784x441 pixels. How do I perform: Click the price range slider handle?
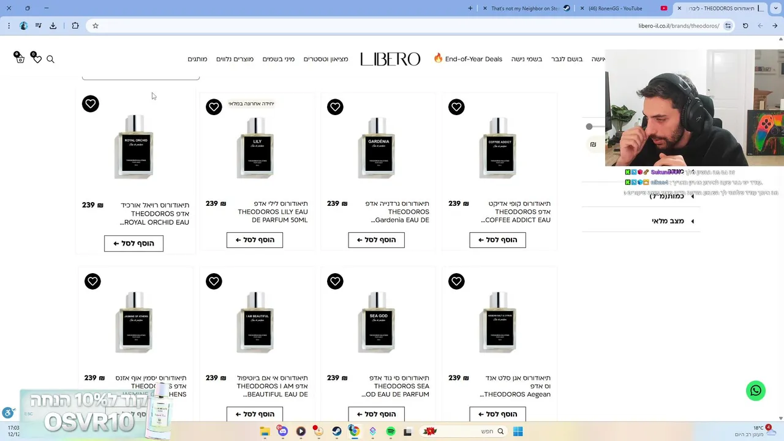[x=589, y=126]
